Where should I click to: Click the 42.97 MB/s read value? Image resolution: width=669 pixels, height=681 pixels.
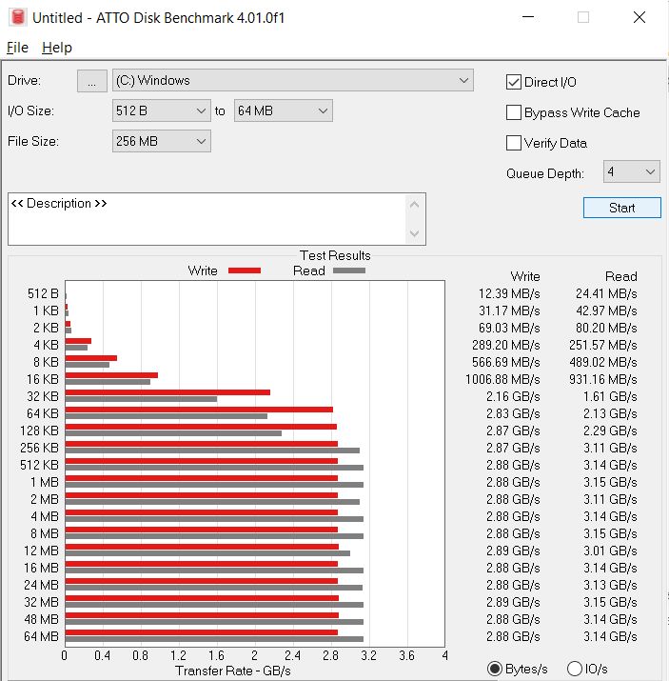pyautogui.click(x=606, y=310)
